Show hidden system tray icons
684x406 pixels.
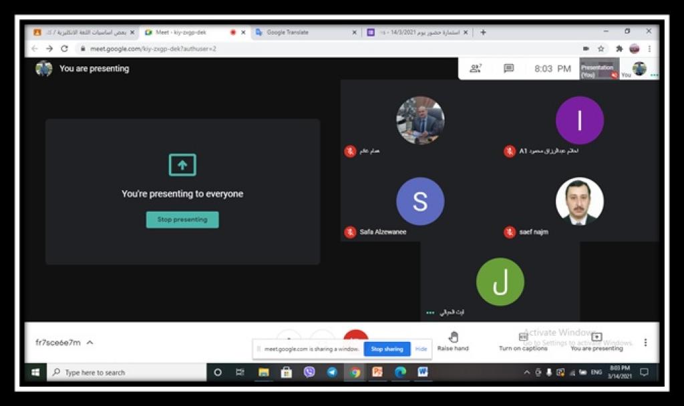point(527,373)
